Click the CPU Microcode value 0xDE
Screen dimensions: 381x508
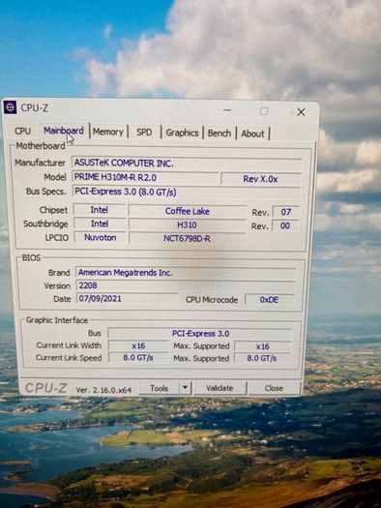pos(270,300)
